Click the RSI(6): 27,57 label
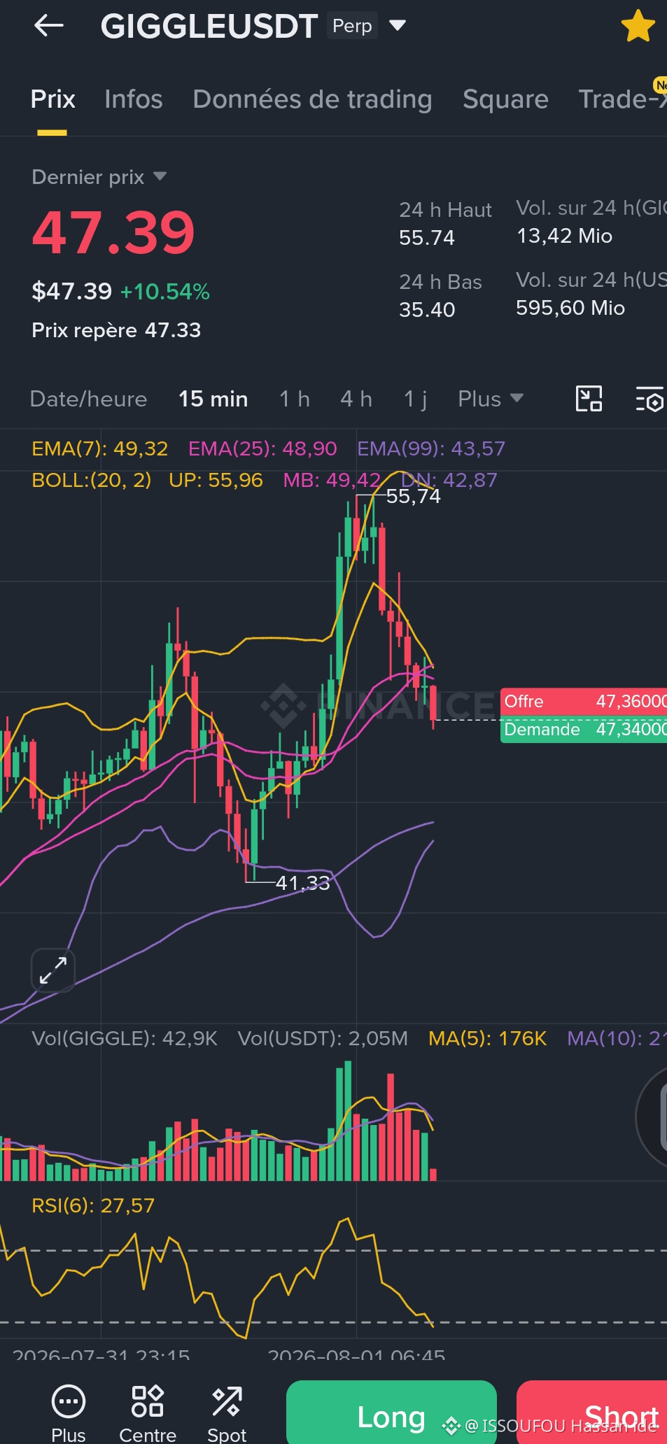Screen dimensions: 667x1444 [x=93, y=1205]
